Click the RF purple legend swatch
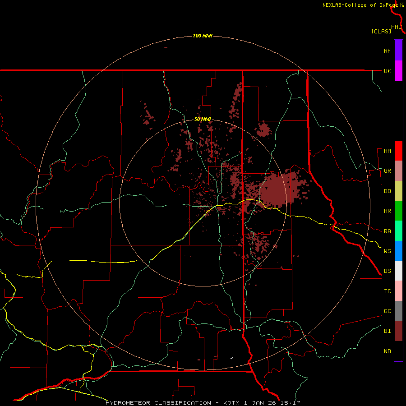406x406 pixels. [398, 51]
